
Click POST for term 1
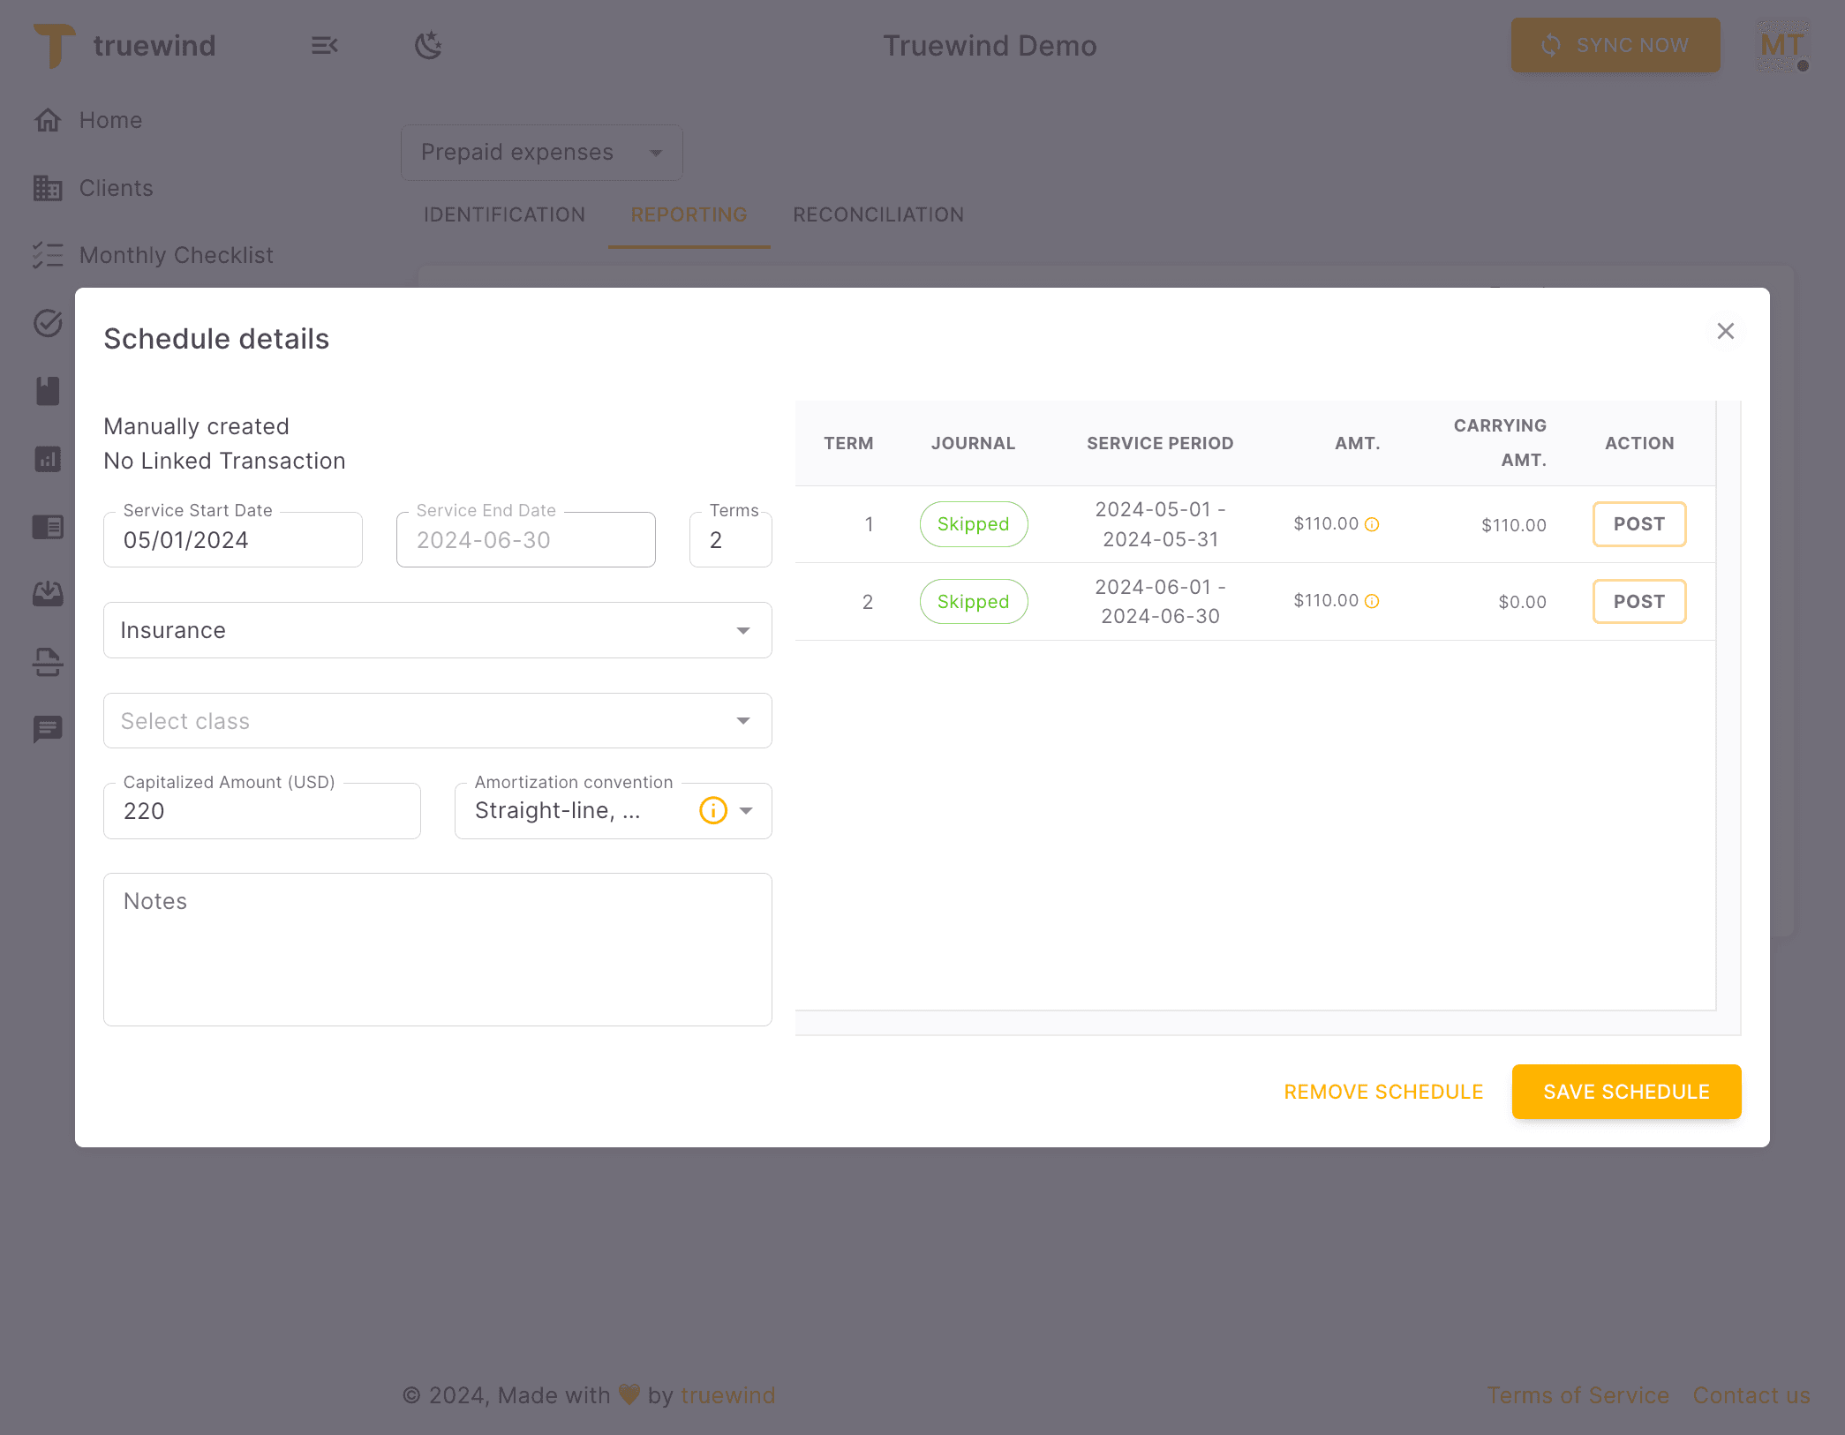[1638, 524]
